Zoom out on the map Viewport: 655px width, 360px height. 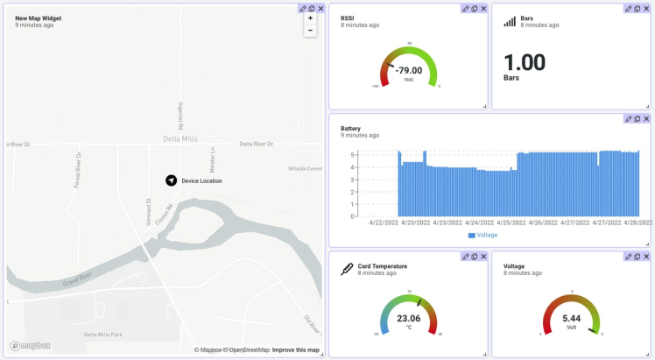(x=310, y=30)
